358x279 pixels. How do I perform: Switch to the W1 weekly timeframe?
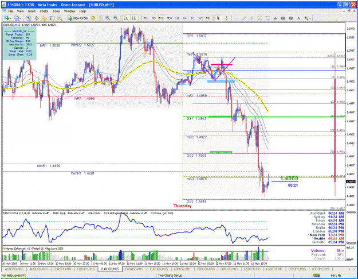tap(200, 18)
